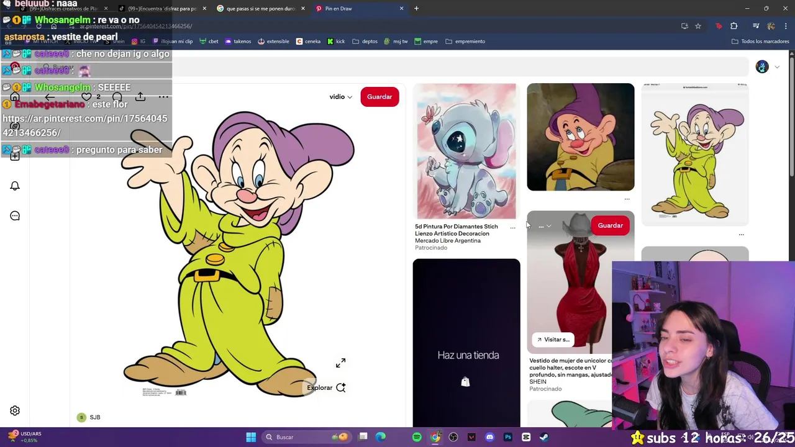The width and height of the screenshot is (795, 447).
Task: Close the Pin en Draw tab
Action: [401, 9]
